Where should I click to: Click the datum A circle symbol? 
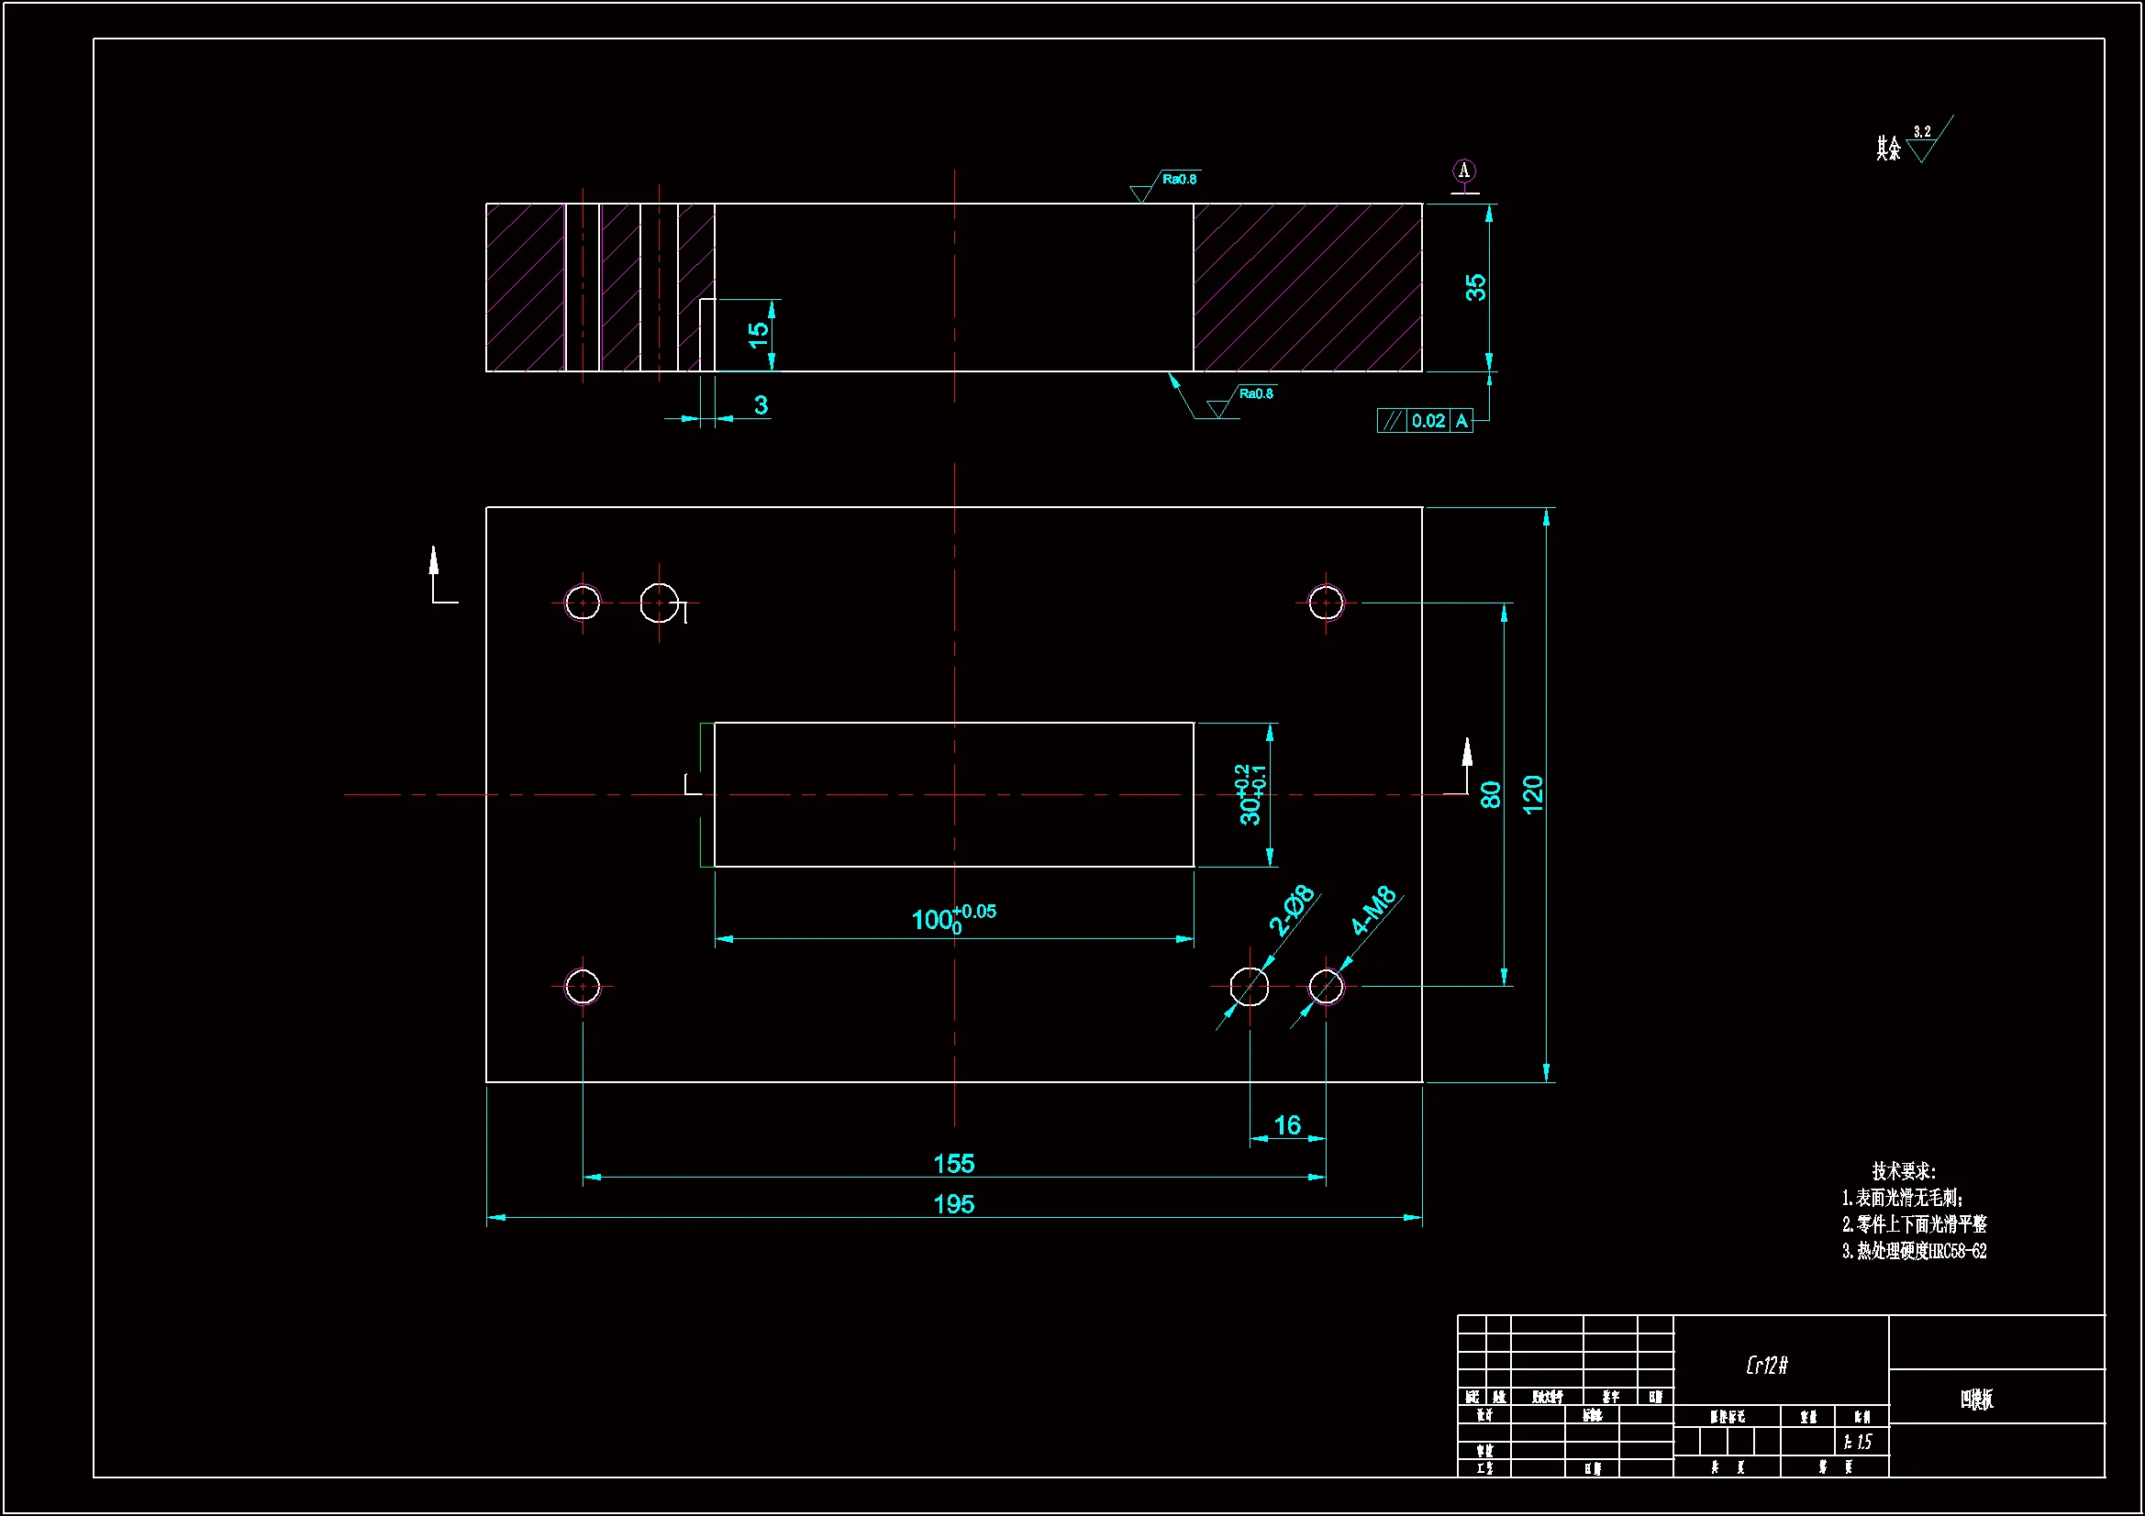click(1464, 171)
